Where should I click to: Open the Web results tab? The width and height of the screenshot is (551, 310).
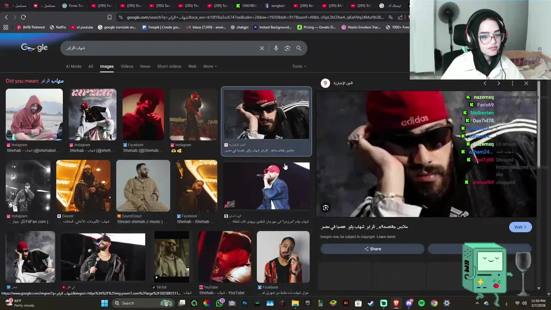(192, 66)
